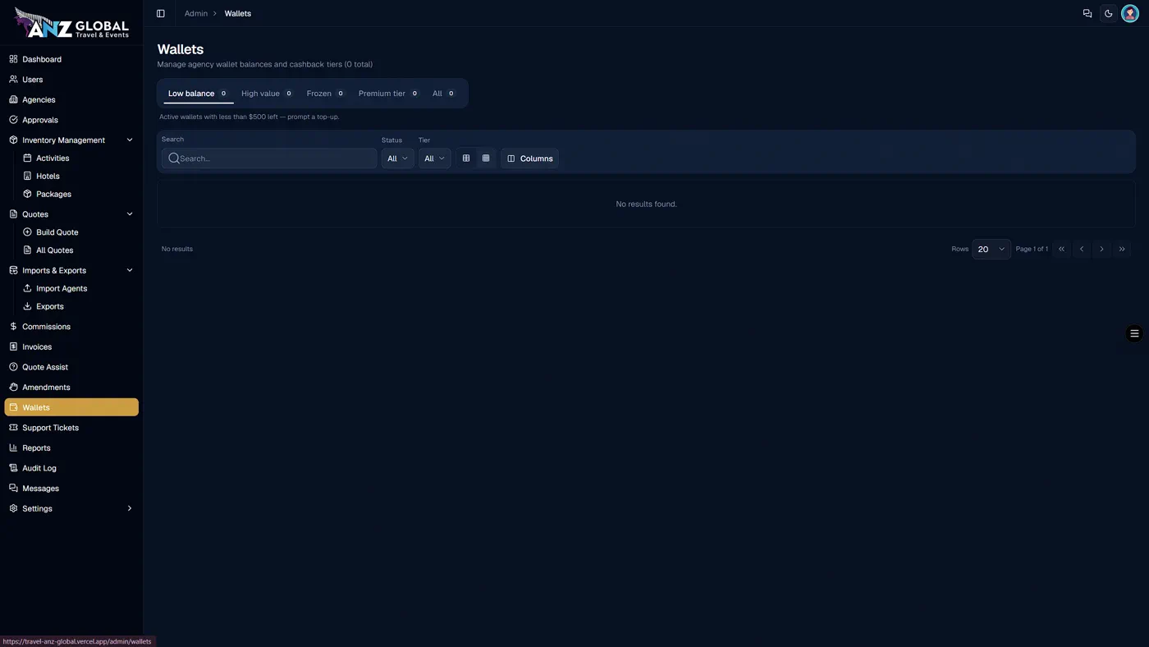This screenshot has height=647, width=1149.
Task: Open Messages in the sidebar
Action: [x=71, y=489]
